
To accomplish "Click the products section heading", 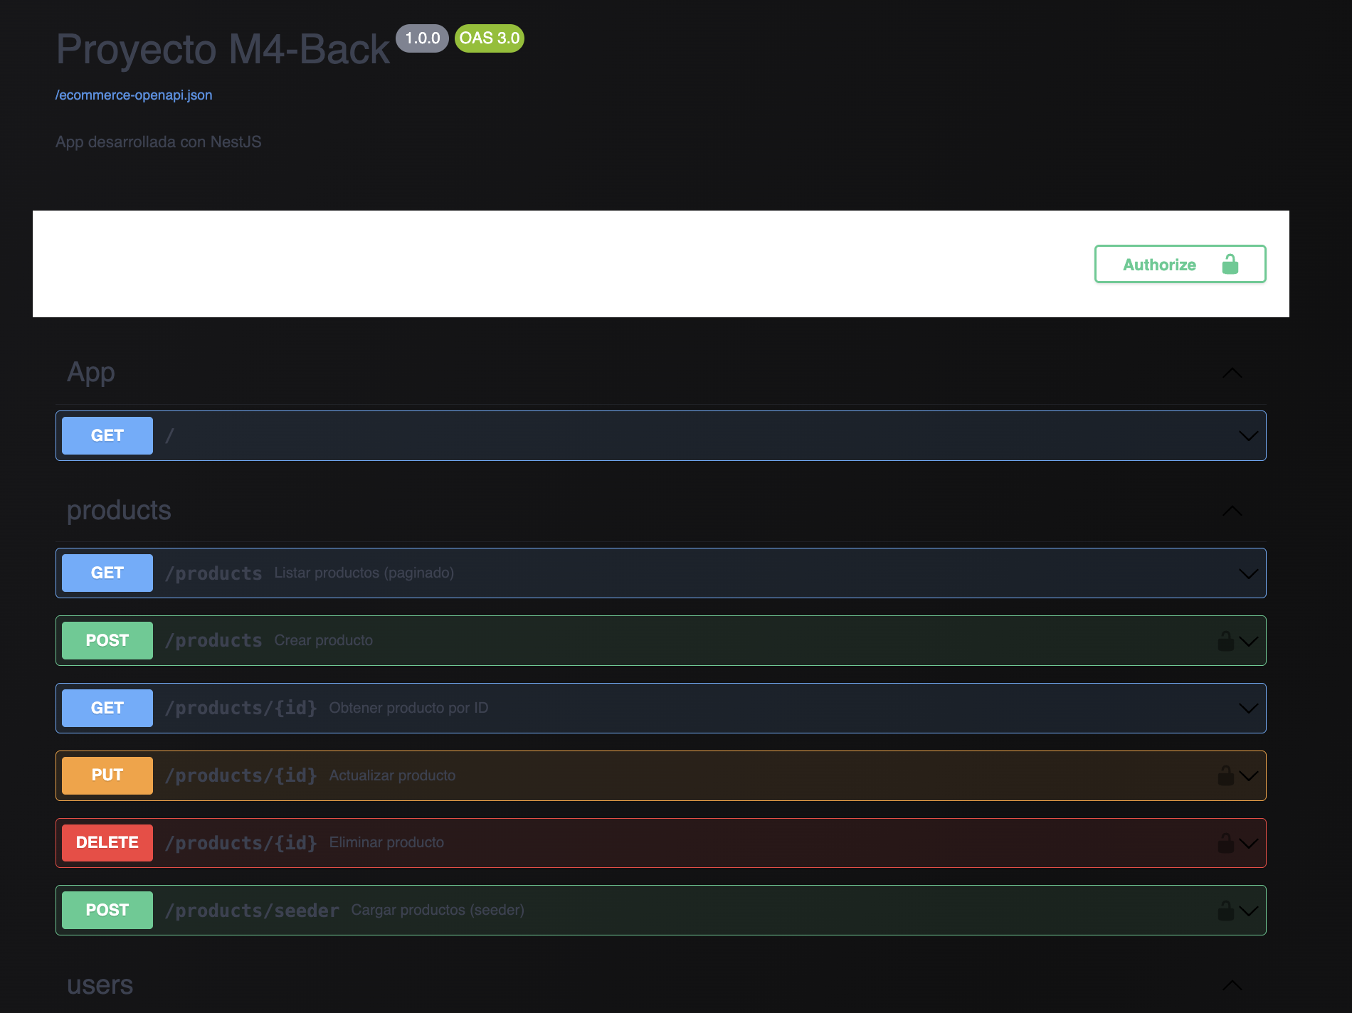I will coord(119,511).
